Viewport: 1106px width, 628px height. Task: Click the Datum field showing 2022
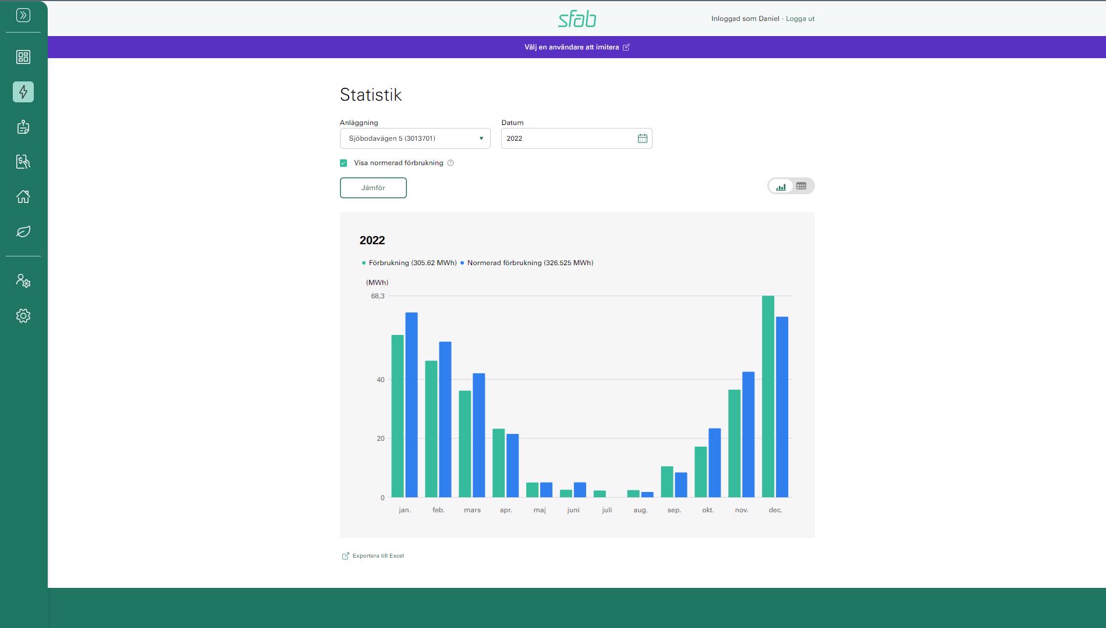[x=576, y=138]
